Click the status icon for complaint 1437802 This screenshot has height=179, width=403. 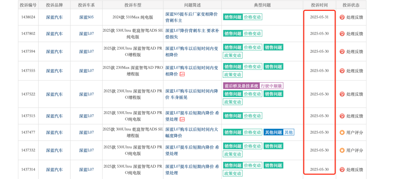tap(342, 33)
